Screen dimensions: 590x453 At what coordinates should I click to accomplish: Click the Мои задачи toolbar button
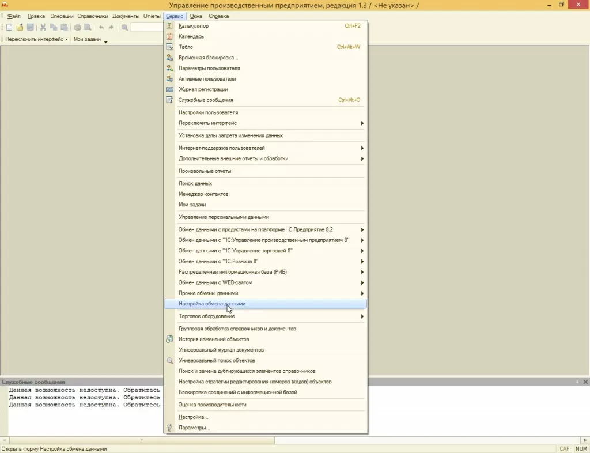pos(87,39)
